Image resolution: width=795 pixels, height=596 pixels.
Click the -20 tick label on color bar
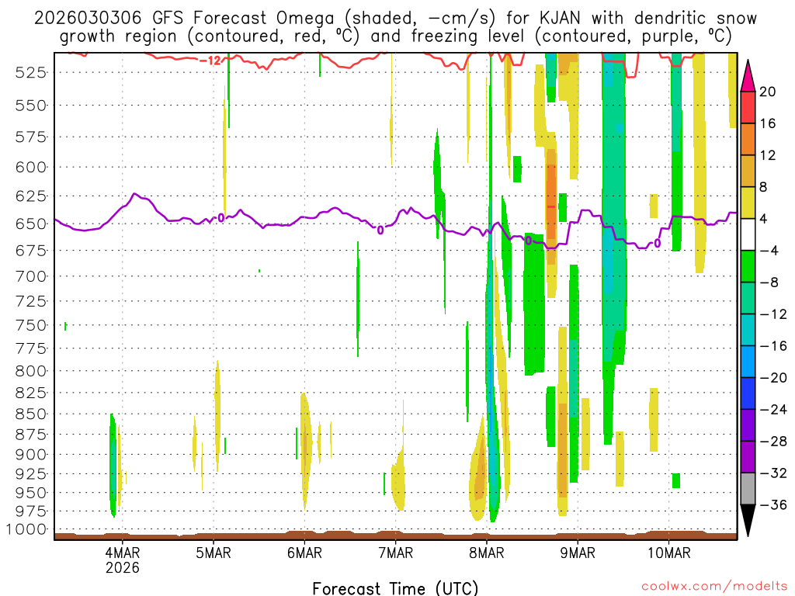coord(772,378)
